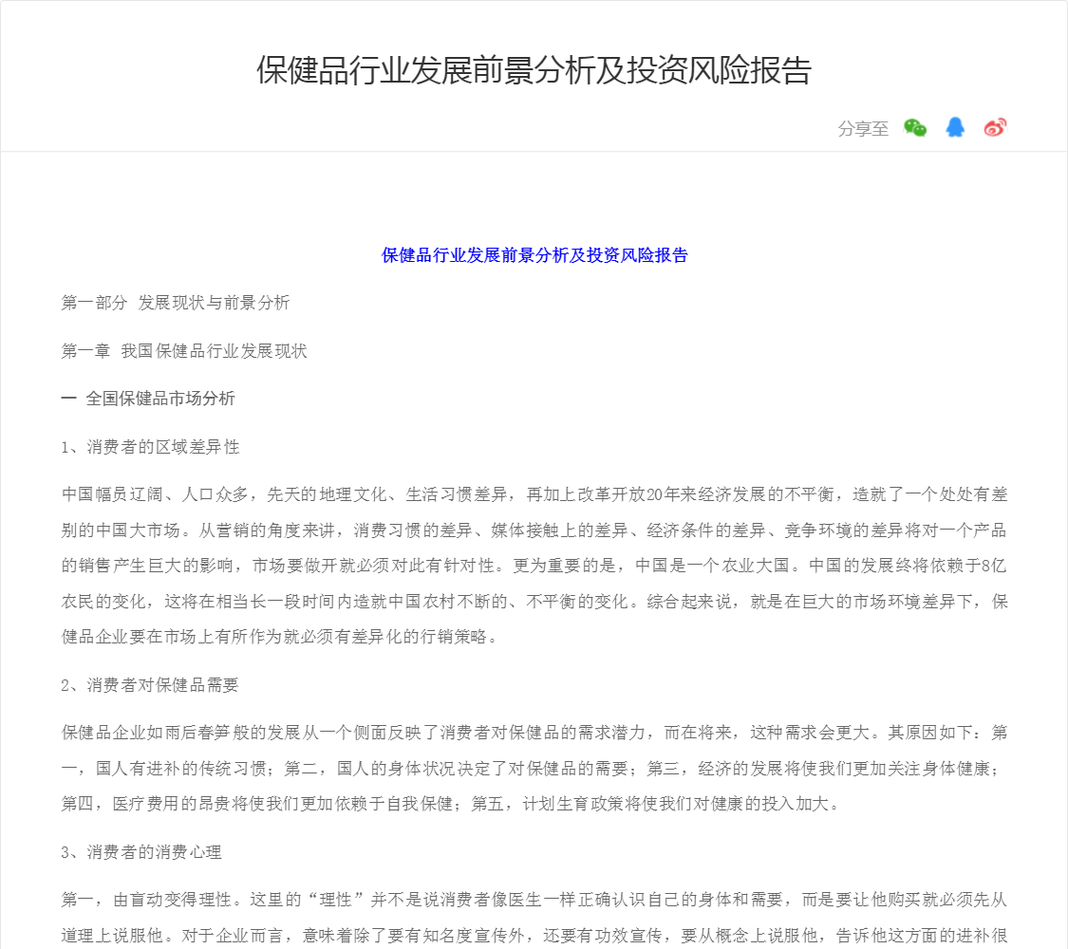This screenshot has width=1068, height=949.
Task: Click subheading 3、消费者的消费心理
Action: click(x=141, y=852)
